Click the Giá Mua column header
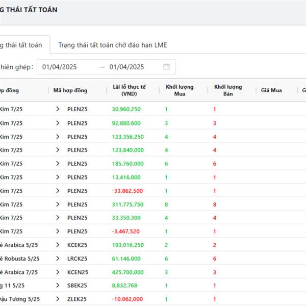 tap(271, 91)
